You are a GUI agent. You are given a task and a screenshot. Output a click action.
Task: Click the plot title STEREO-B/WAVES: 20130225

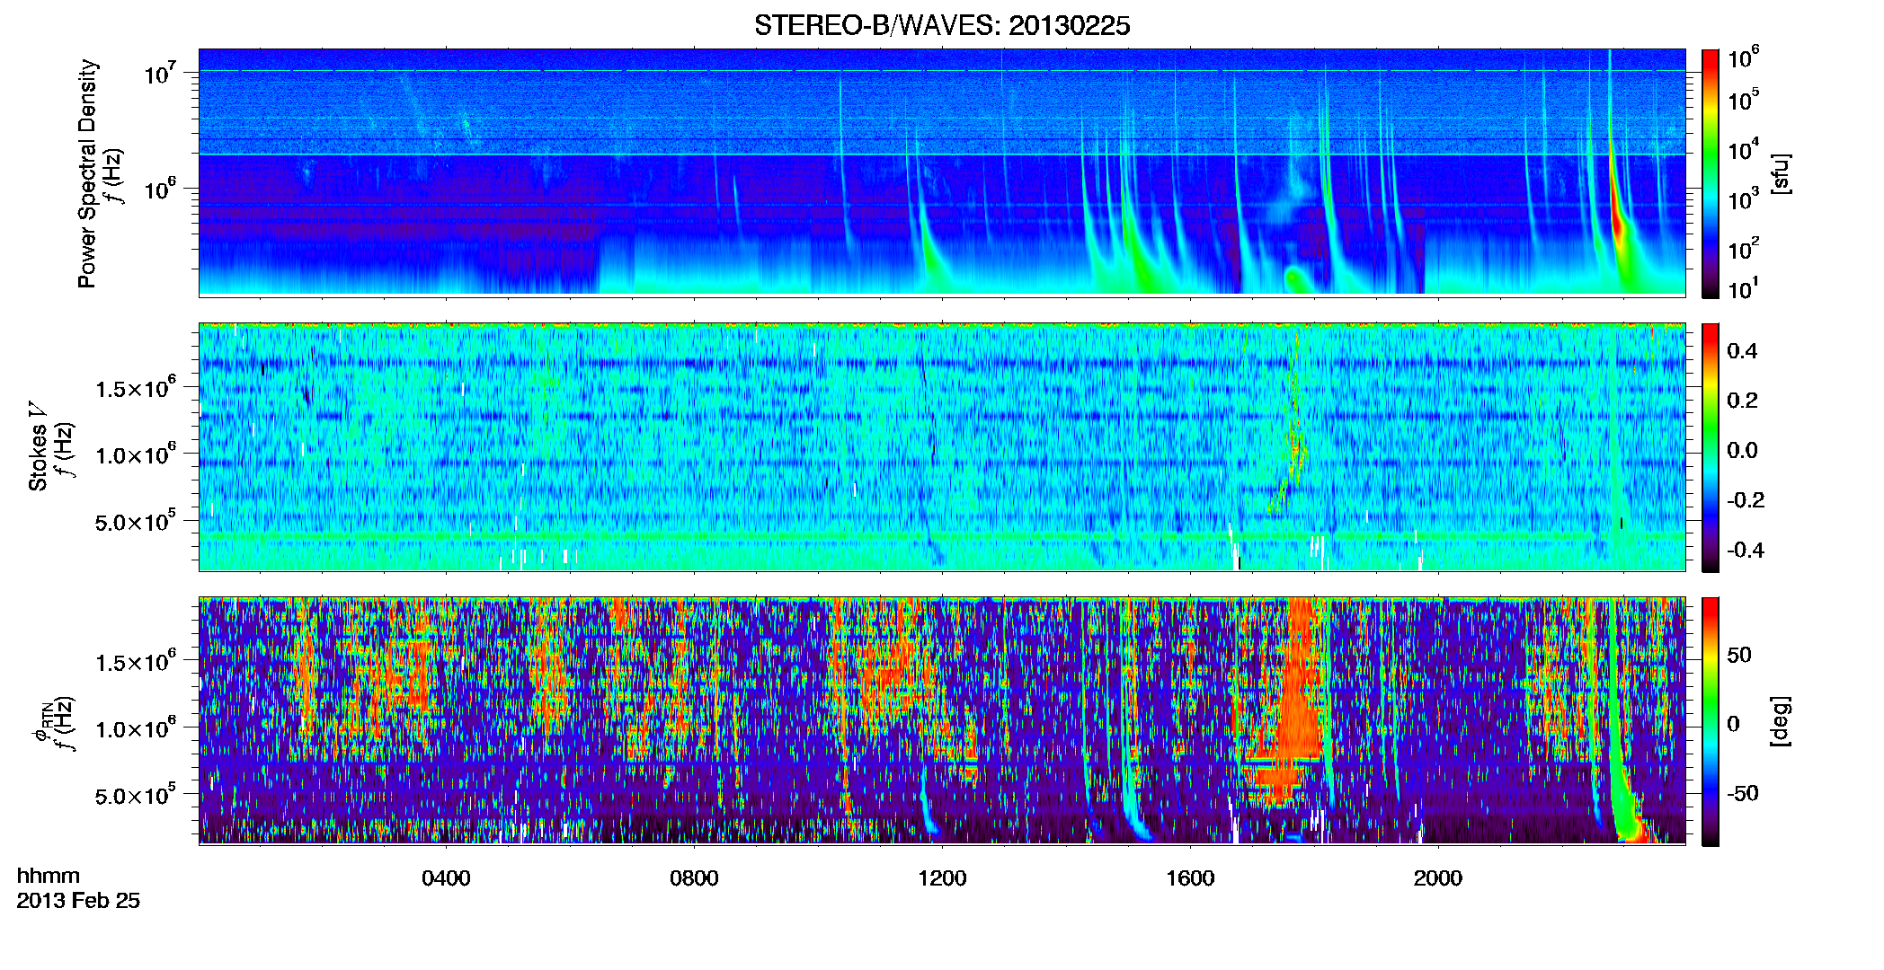[942, 26]
